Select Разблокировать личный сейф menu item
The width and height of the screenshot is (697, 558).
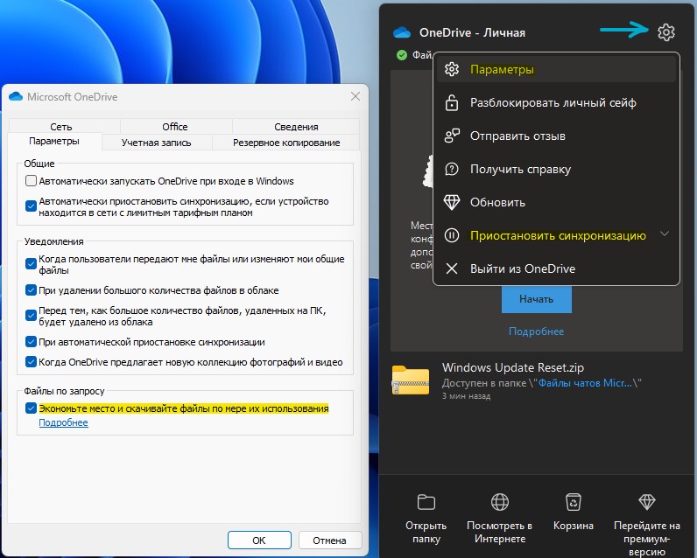click(556, 102)
